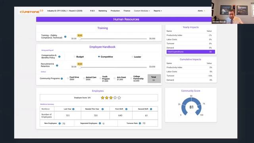
Task: Click the Capstone 2.0 logo
Action: (31, 12)
